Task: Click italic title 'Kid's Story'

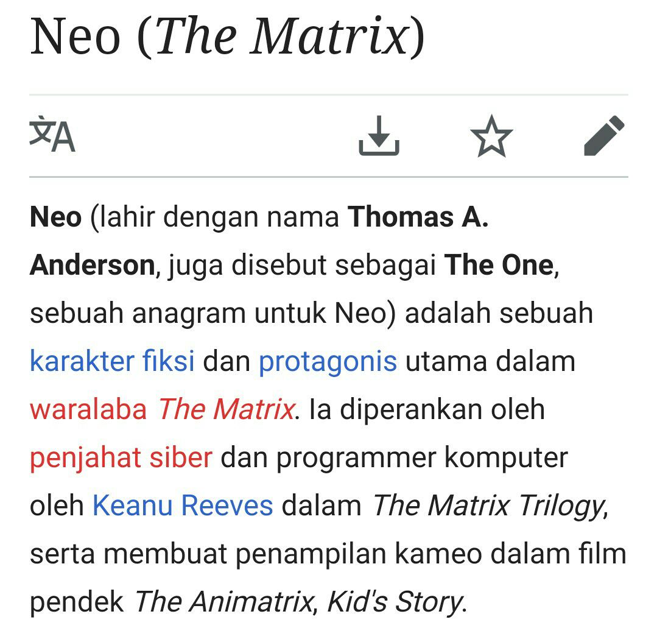Action: [x=395, y=602]
